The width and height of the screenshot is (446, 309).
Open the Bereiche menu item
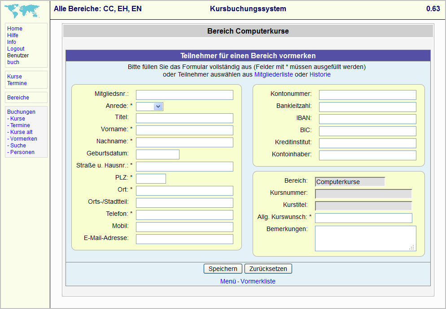18,98
